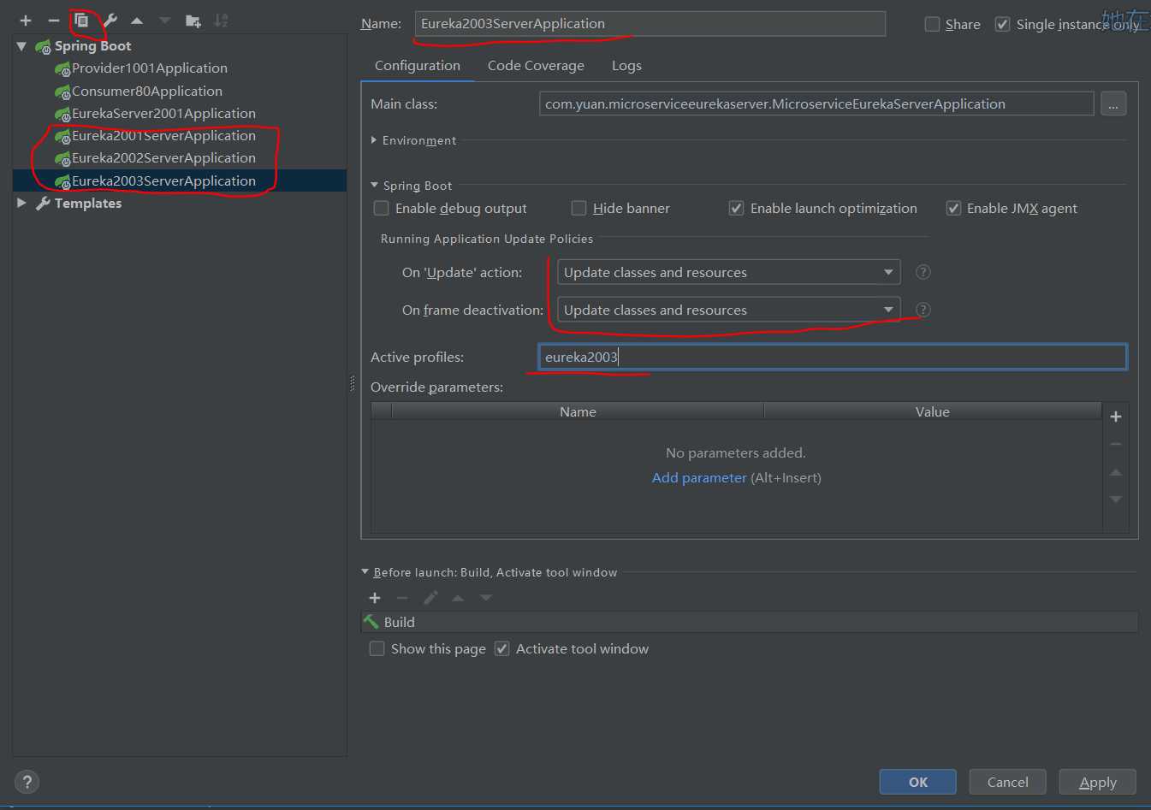Open the On 'Update' action dropdown
This screenshot has width=1151, height=810.
pos(729,272)
